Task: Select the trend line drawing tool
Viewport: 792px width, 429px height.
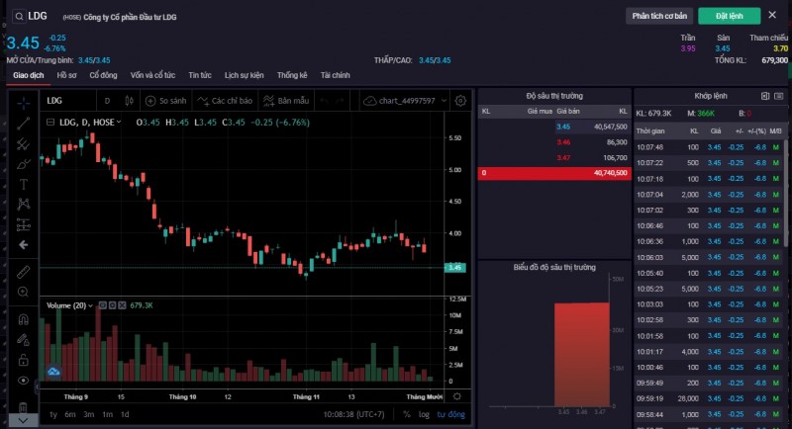Action: 23,123
